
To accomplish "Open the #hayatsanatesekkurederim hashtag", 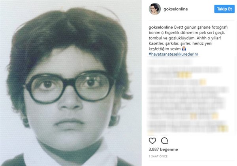I will click(x=173, y=54).
